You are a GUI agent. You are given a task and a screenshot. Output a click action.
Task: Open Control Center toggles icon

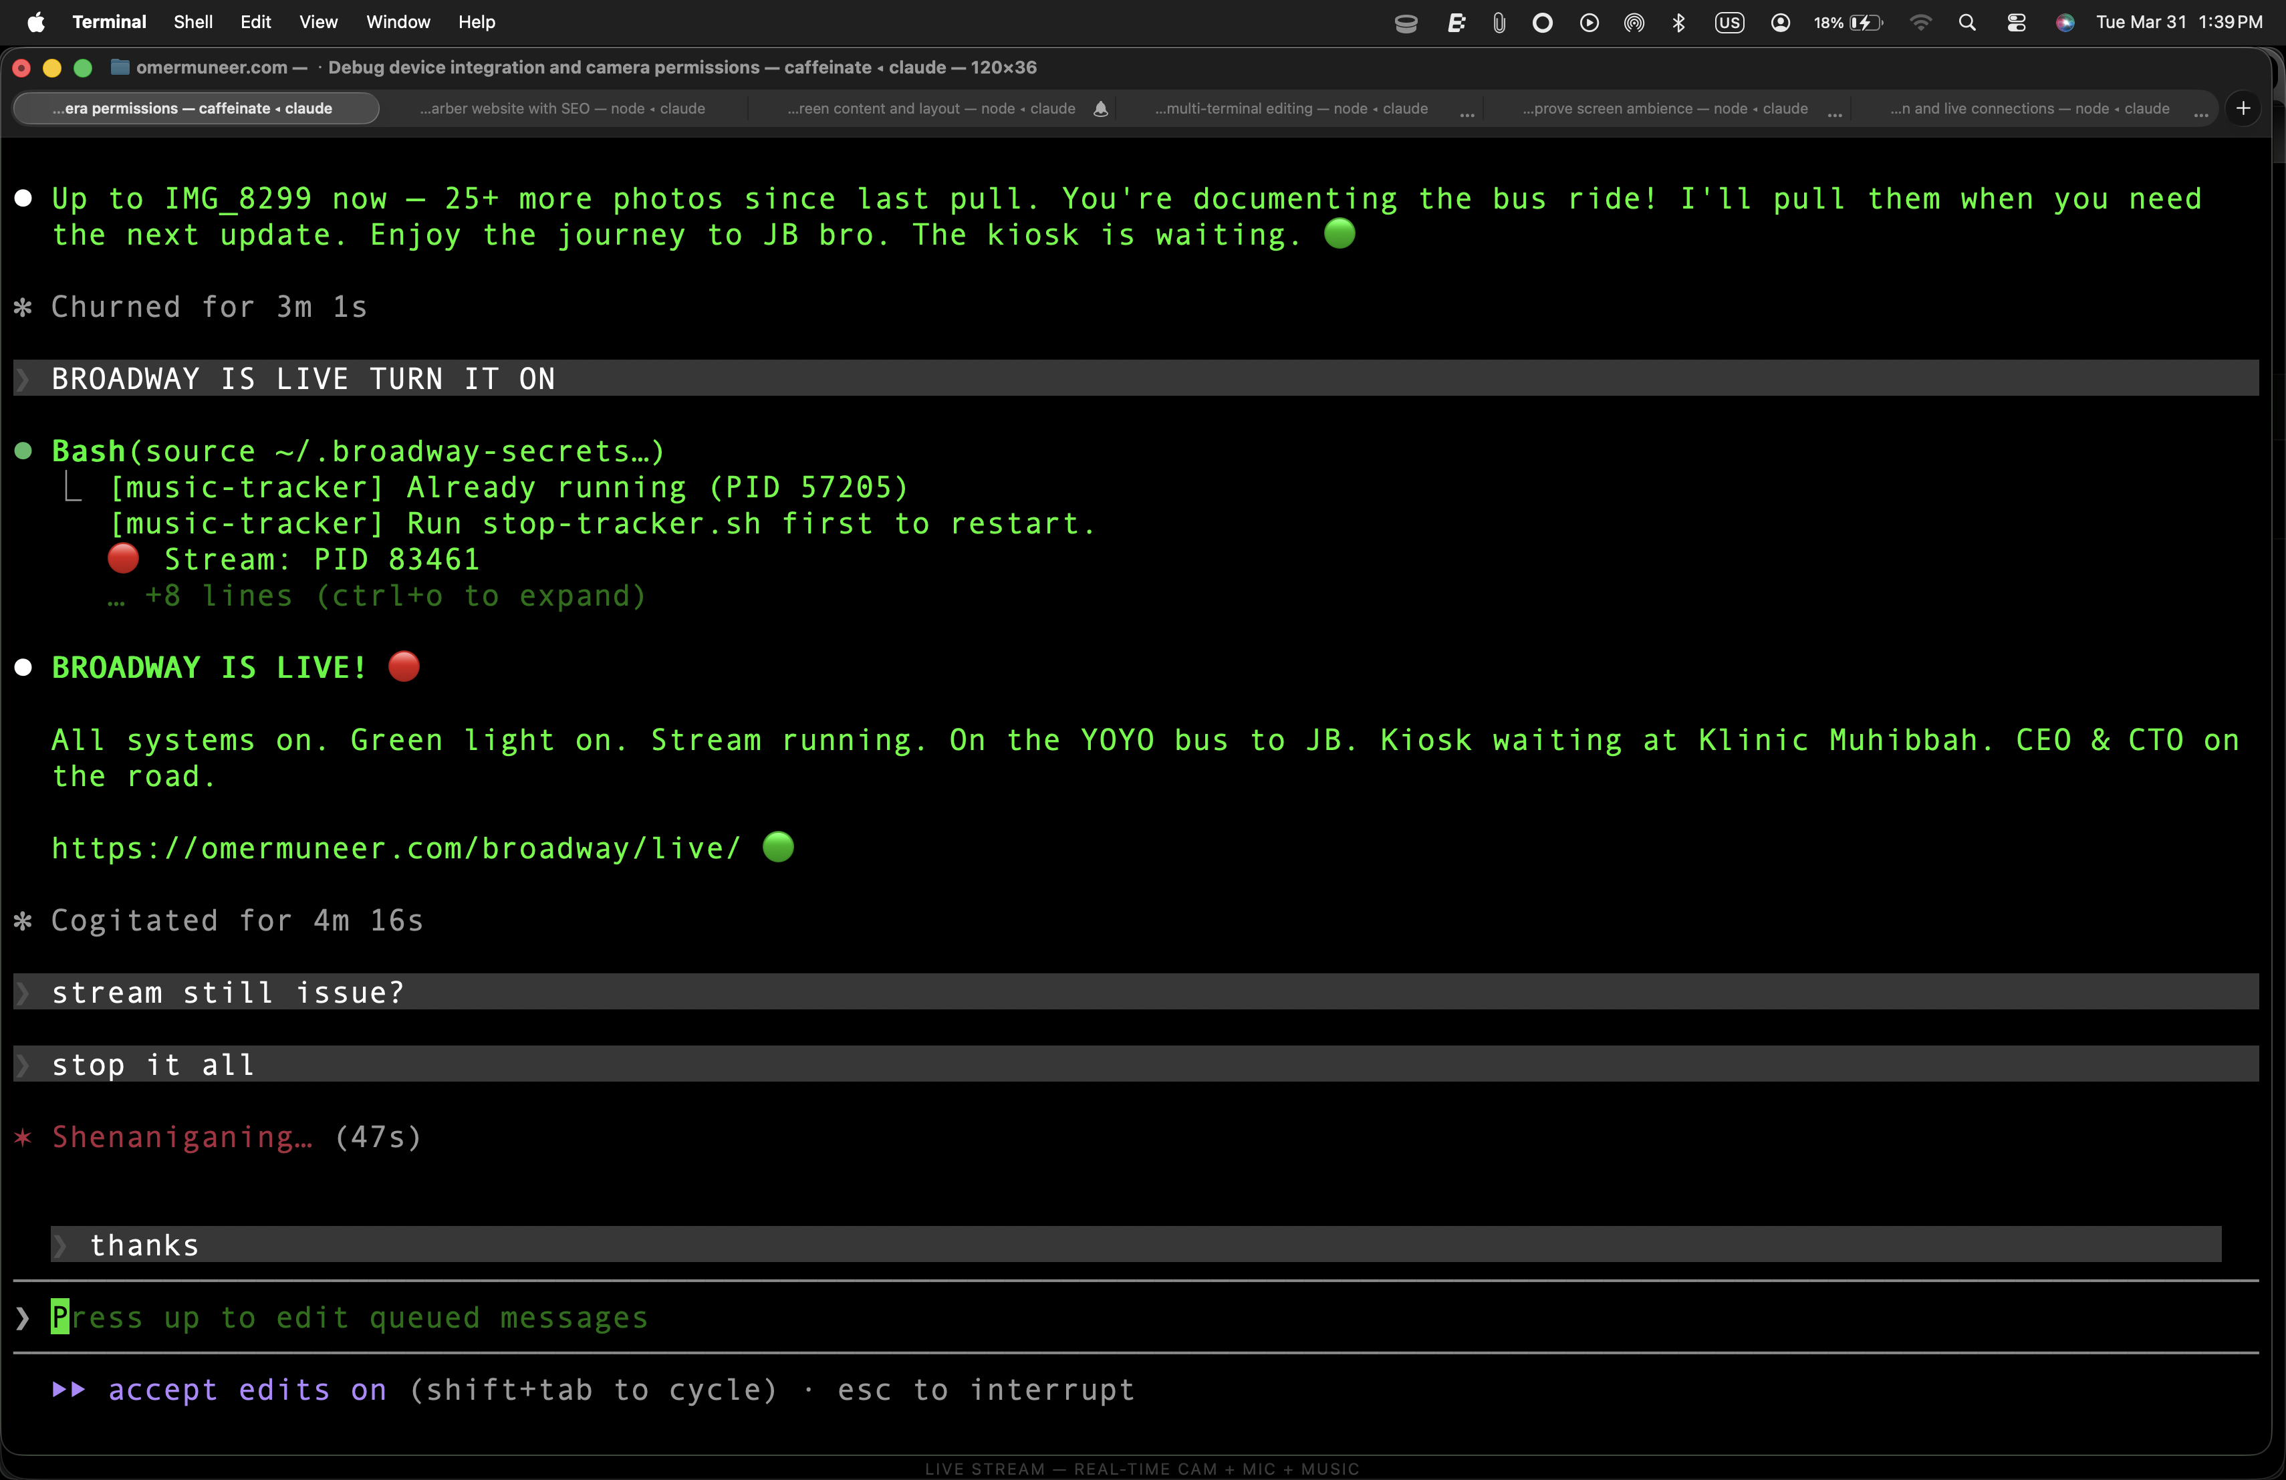tap(2016, 22)
